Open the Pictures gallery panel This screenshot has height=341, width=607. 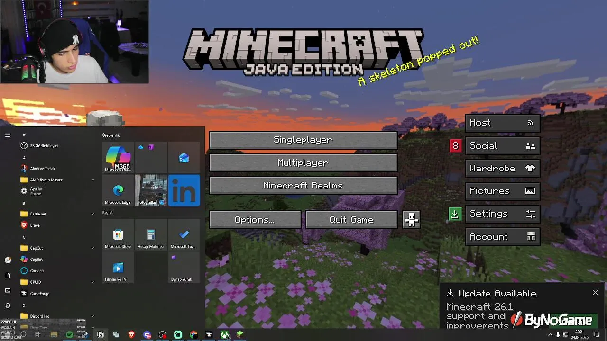[x=502, y=191]
